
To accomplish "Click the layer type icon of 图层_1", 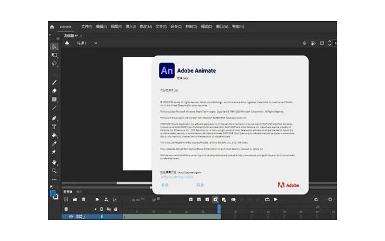I will 71,216.
